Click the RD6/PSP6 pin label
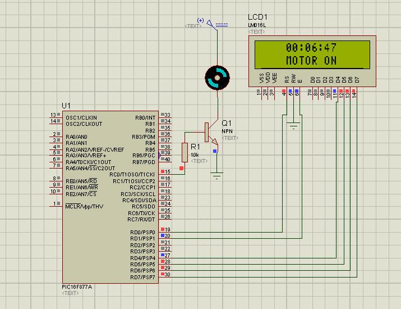 point(142,271)
